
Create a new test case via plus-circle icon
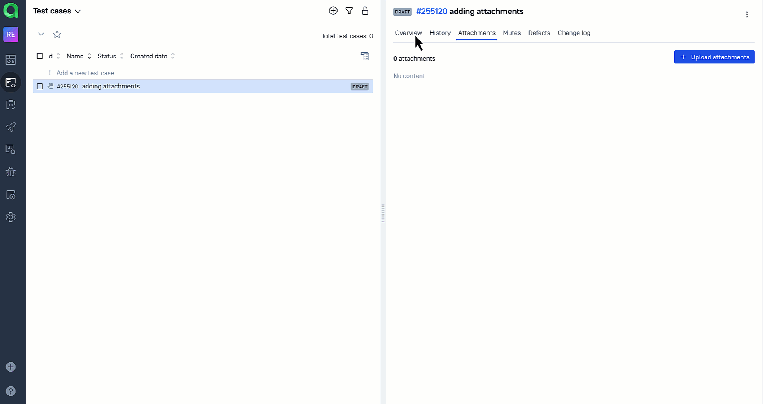(333, 10)
